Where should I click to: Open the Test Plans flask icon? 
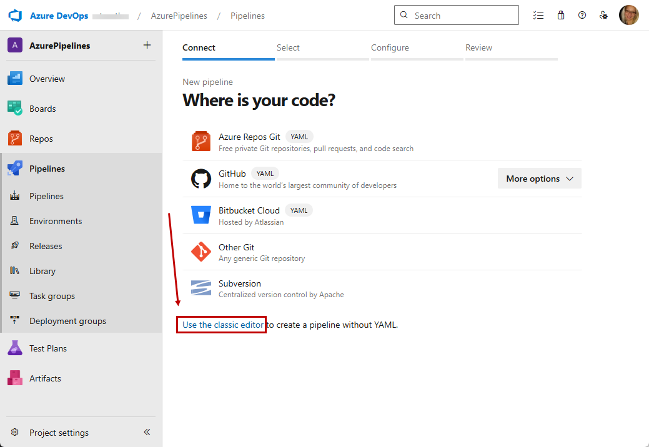(15, 348)
